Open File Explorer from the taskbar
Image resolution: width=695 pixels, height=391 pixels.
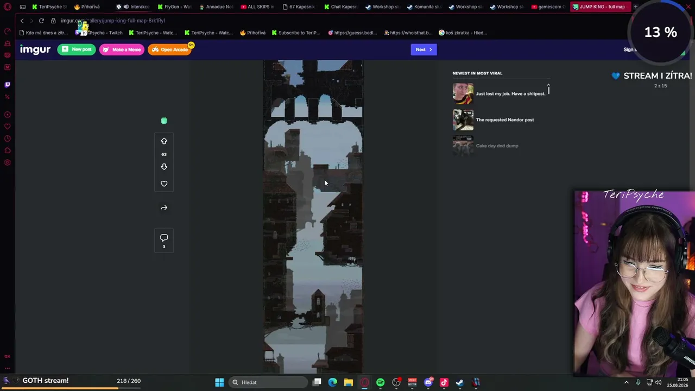(349, 382)
